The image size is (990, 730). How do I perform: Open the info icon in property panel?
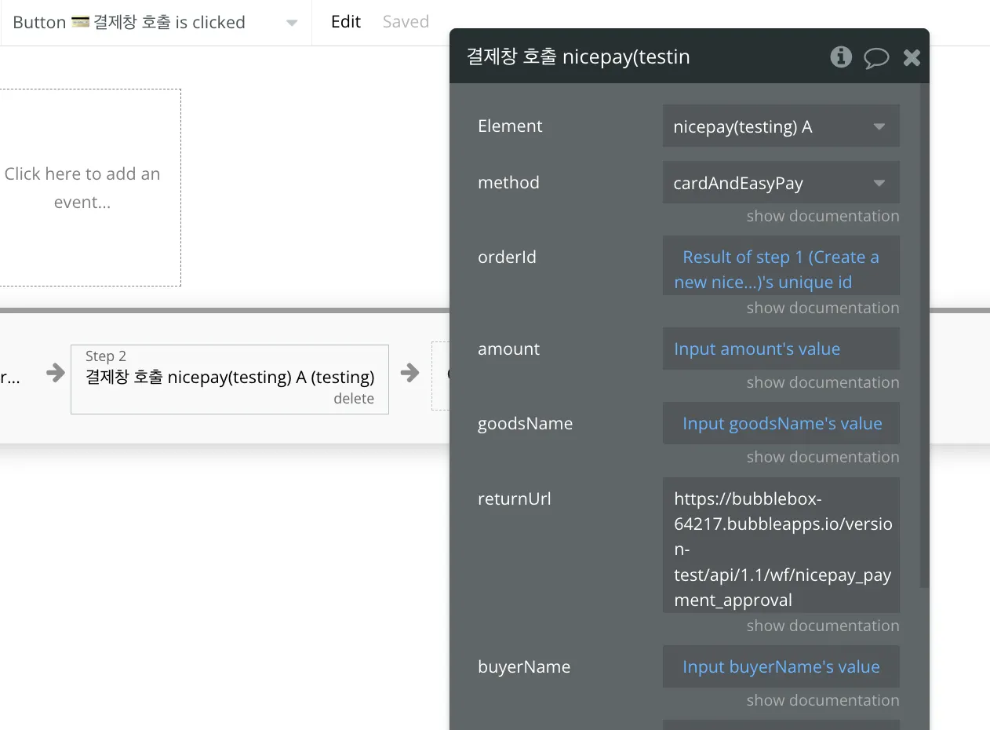pos(841,57)
